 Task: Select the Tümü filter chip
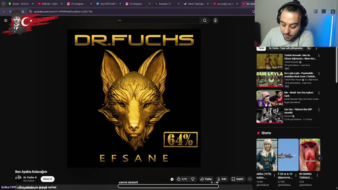(x=261, y=48)
